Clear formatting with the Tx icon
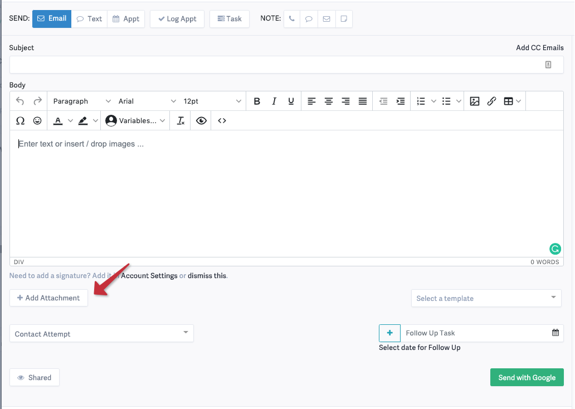This screenshot has width=575, height=409. (x=181, y=120)
